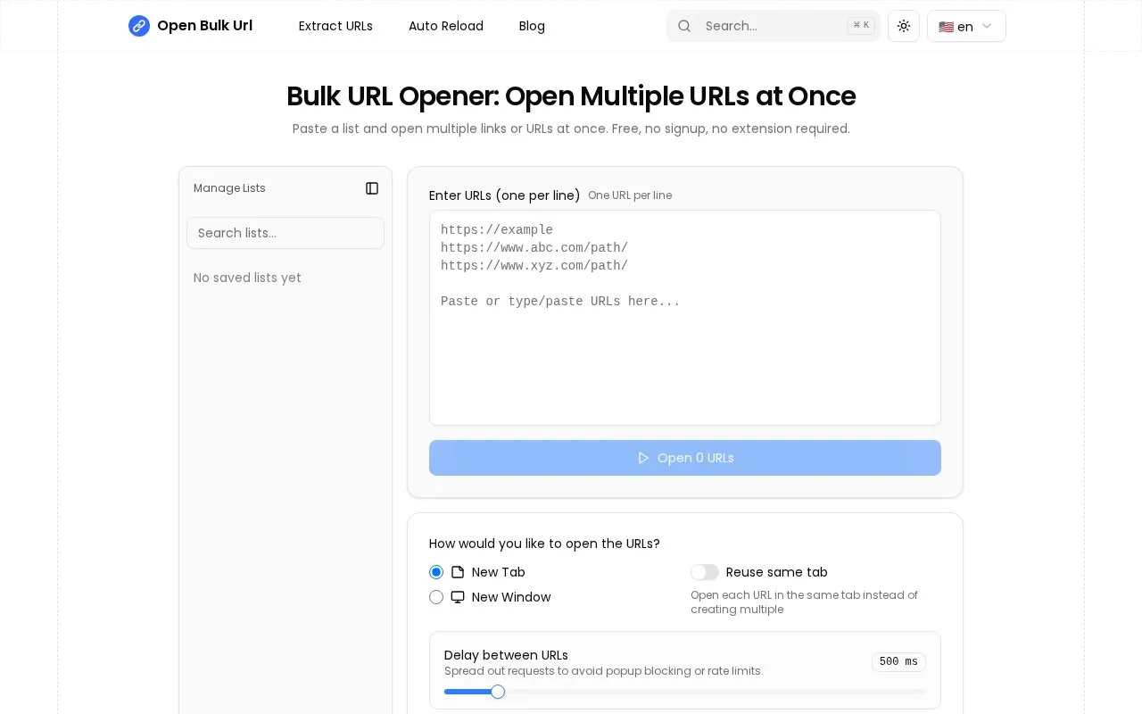
Task: Click the New Window monitor icon
Action: pos(458,597)
